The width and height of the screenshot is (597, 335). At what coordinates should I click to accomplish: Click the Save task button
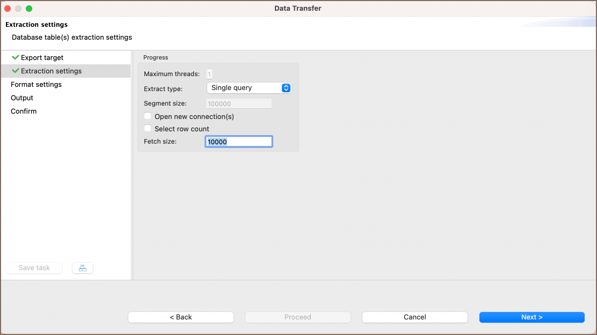point(34,268)
